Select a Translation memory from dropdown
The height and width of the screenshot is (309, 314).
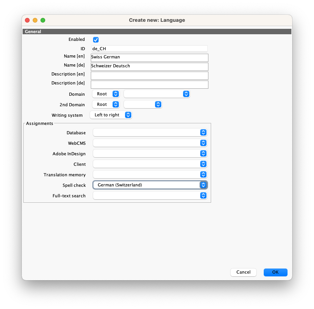click(150, 175)
